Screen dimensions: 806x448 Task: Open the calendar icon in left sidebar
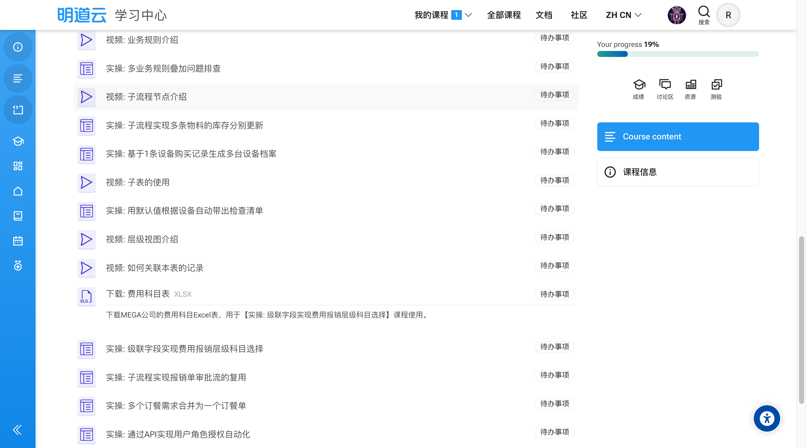click(18, 240)
